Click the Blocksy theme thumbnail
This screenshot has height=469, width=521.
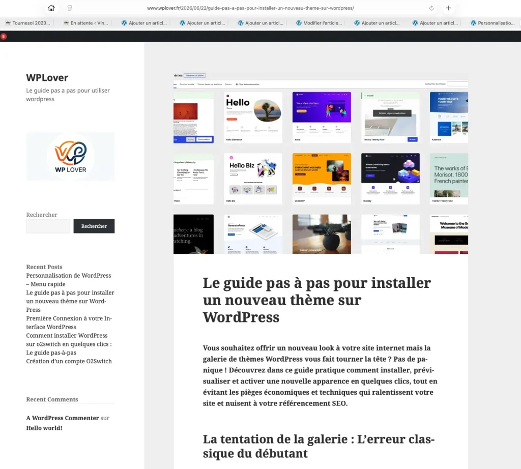[390, 179]
